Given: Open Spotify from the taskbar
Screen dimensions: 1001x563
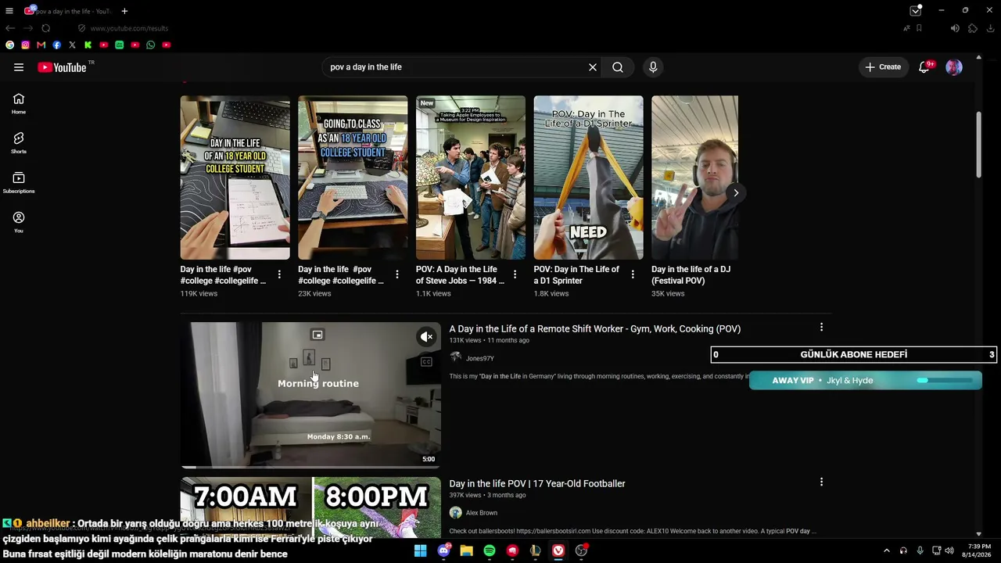Looking at the screenshot, I should pyautogui.click(x=490, y=550).
